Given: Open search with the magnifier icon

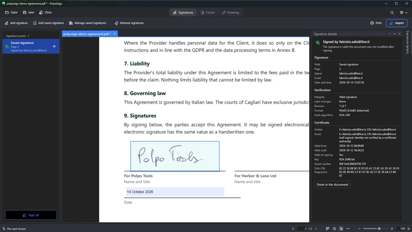Looking at the screenshot, I should coord(392,12).
